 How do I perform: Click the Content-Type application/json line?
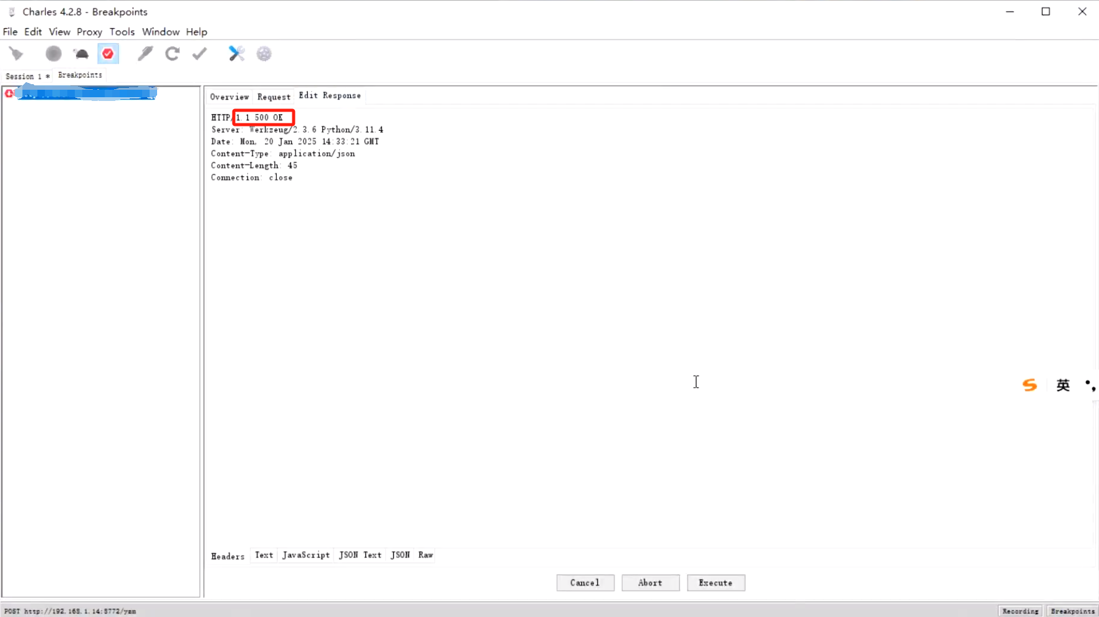[283, 153]
